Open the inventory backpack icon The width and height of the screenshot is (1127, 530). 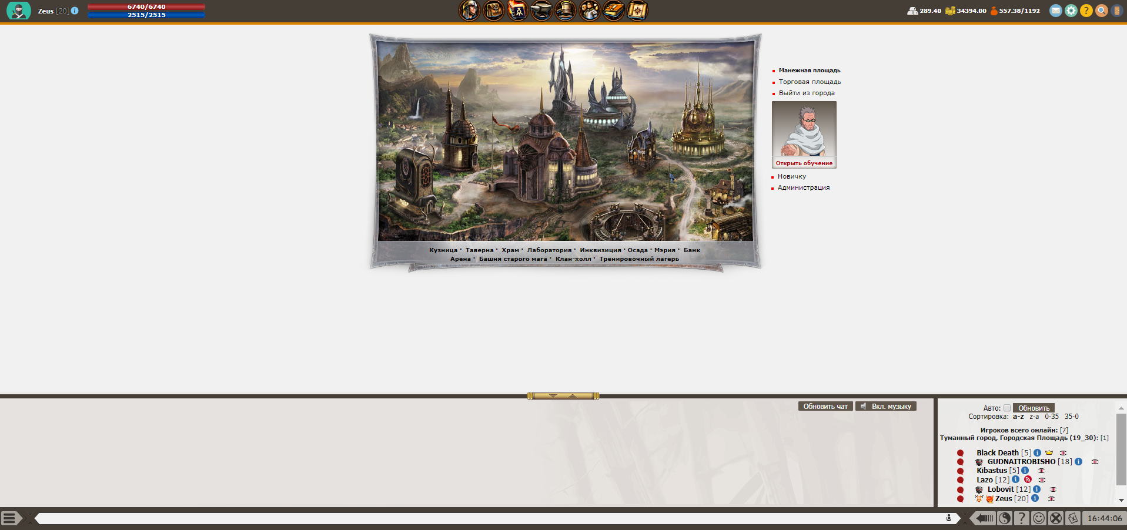493,11
